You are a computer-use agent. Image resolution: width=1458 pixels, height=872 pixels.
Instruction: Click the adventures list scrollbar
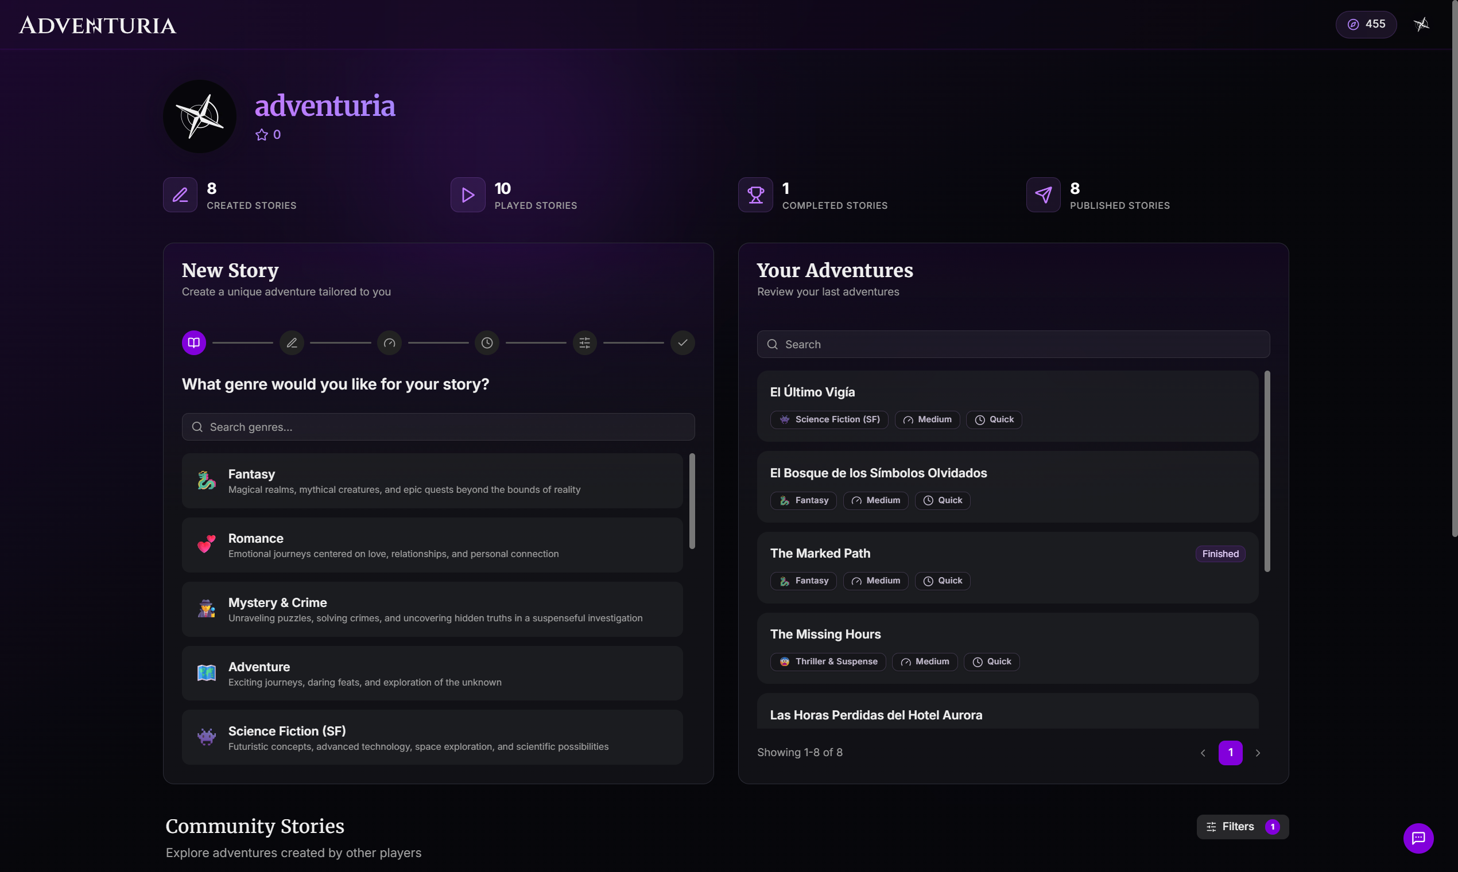click(x=1267, y=470)
